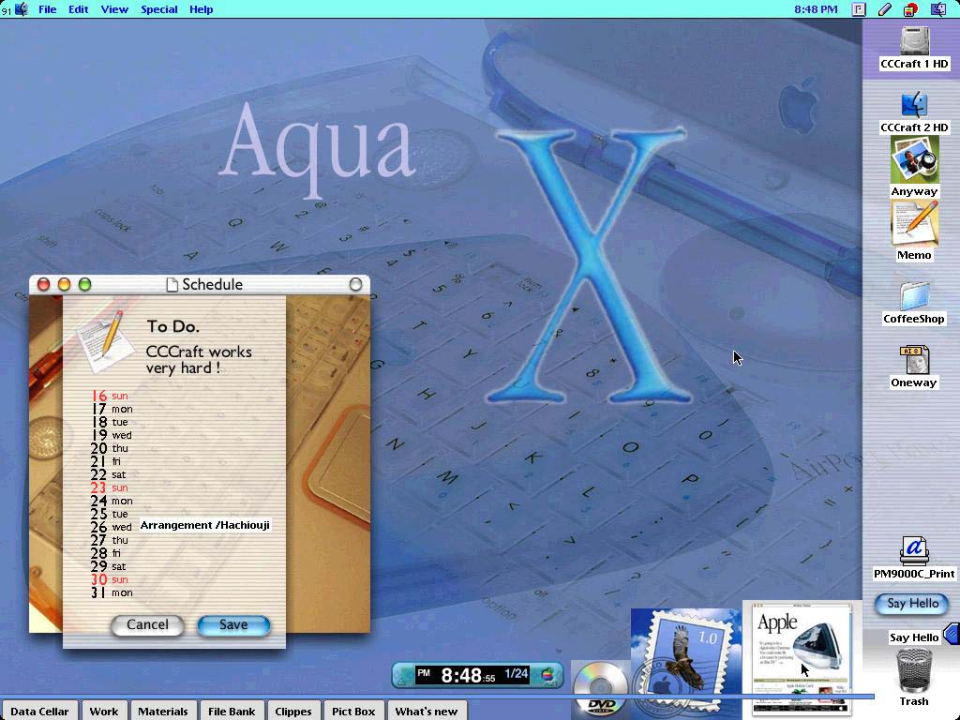The height and width of the screenshot is (720, 960).
Task: Select the Oneway document icon
Action: click(x=914, y=360)
